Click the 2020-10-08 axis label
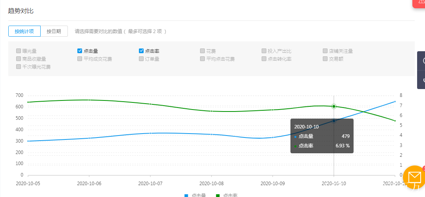 tap(212, 183)
